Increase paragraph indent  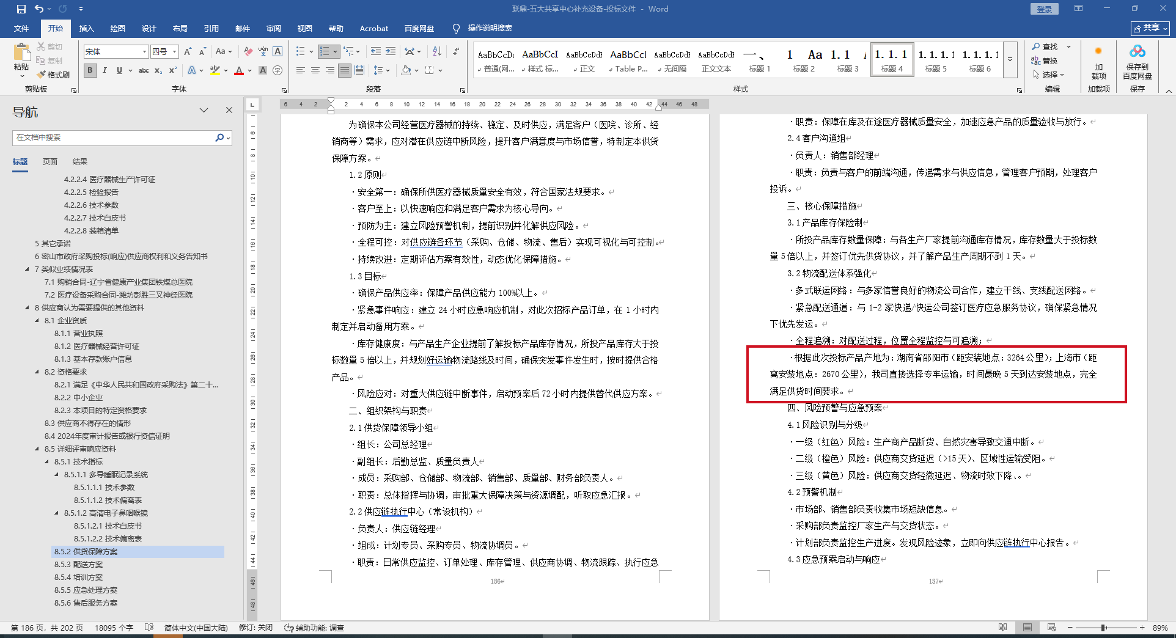(391, 52)
